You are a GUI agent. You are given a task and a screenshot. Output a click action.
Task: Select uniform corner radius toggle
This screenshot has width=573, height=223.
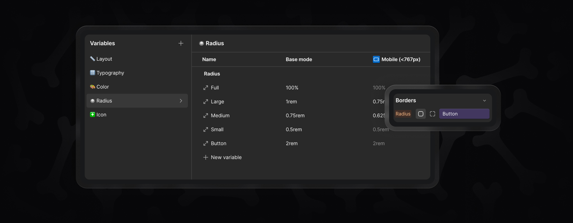coord(421,114)
